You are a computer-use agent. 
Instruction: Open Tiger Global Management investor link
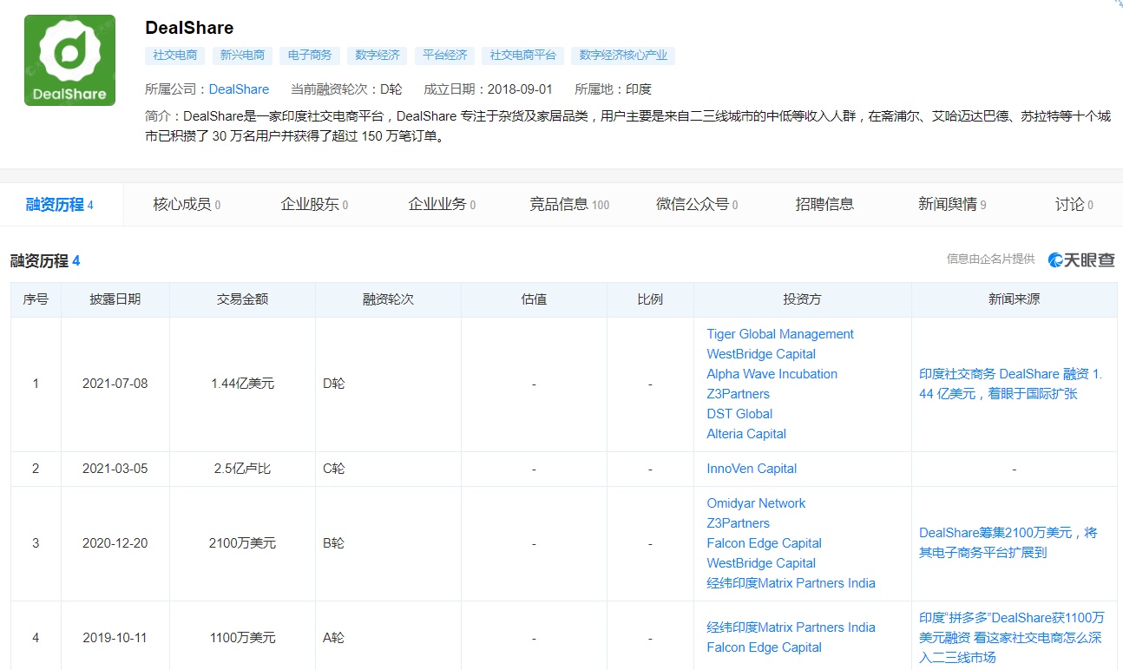point(779,334)
